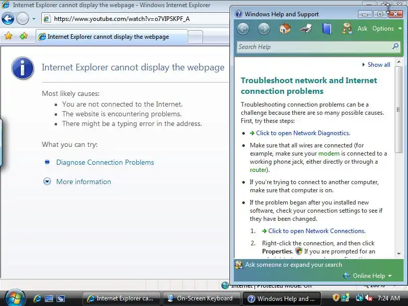Click the 7:24 AM system clock

tap(389, 298)
